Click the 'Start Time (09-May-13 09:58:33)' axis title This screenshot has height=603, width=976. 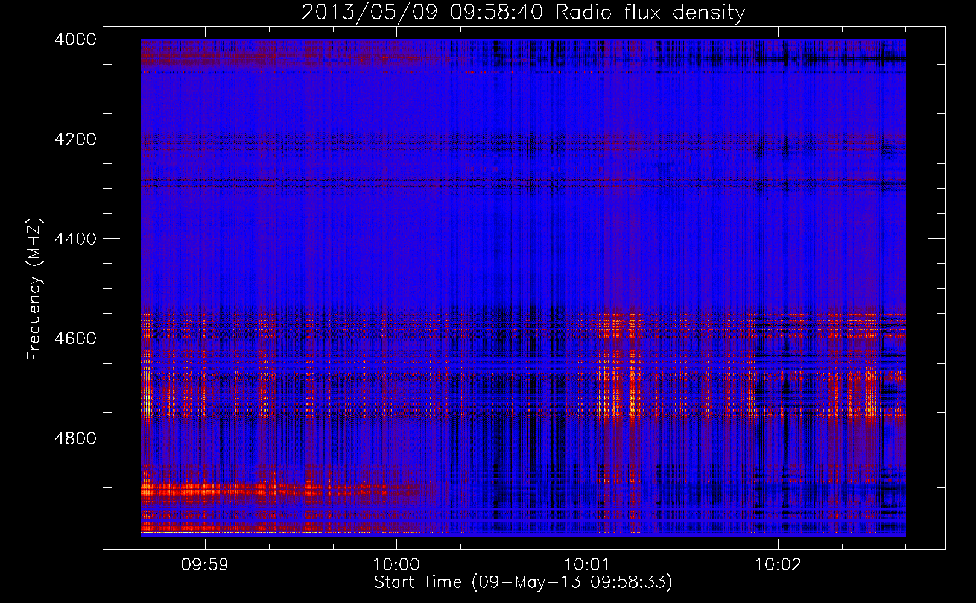[523, 582]
